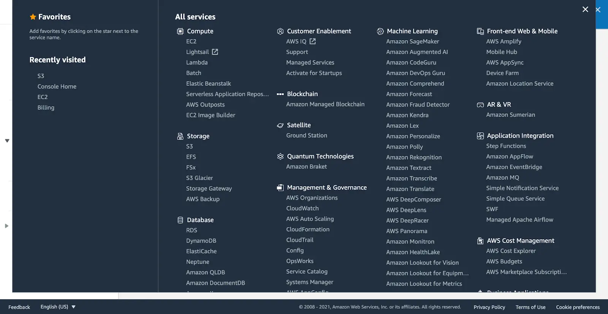This screenshot has height=314, width=608.
Task: Open DynamoDB service
Action: [201, 241]
